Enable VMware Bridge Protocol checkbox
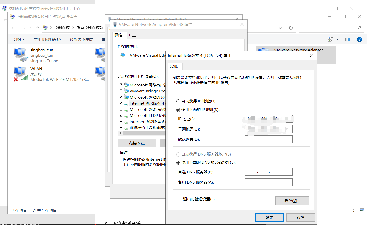 pyautogui.click(x=121, y=91)
